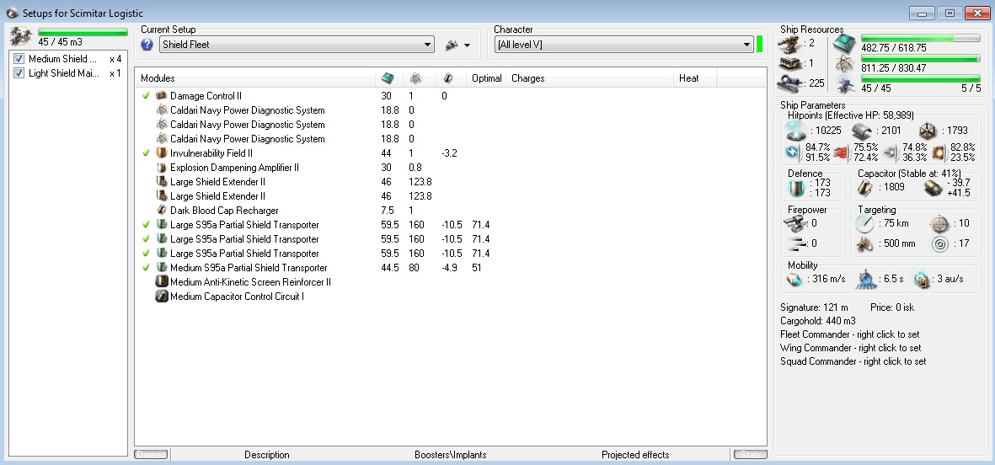Switch to the Description tab

[x=267, y=455]
